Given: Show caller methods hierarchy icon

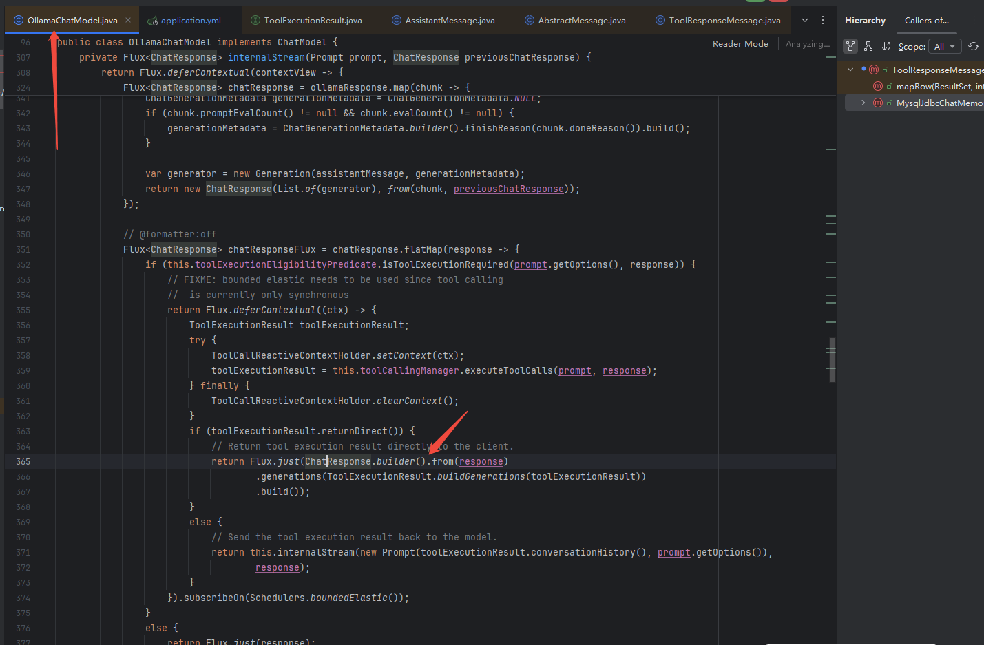Looking at the screenshot, I should pos(850,46).
